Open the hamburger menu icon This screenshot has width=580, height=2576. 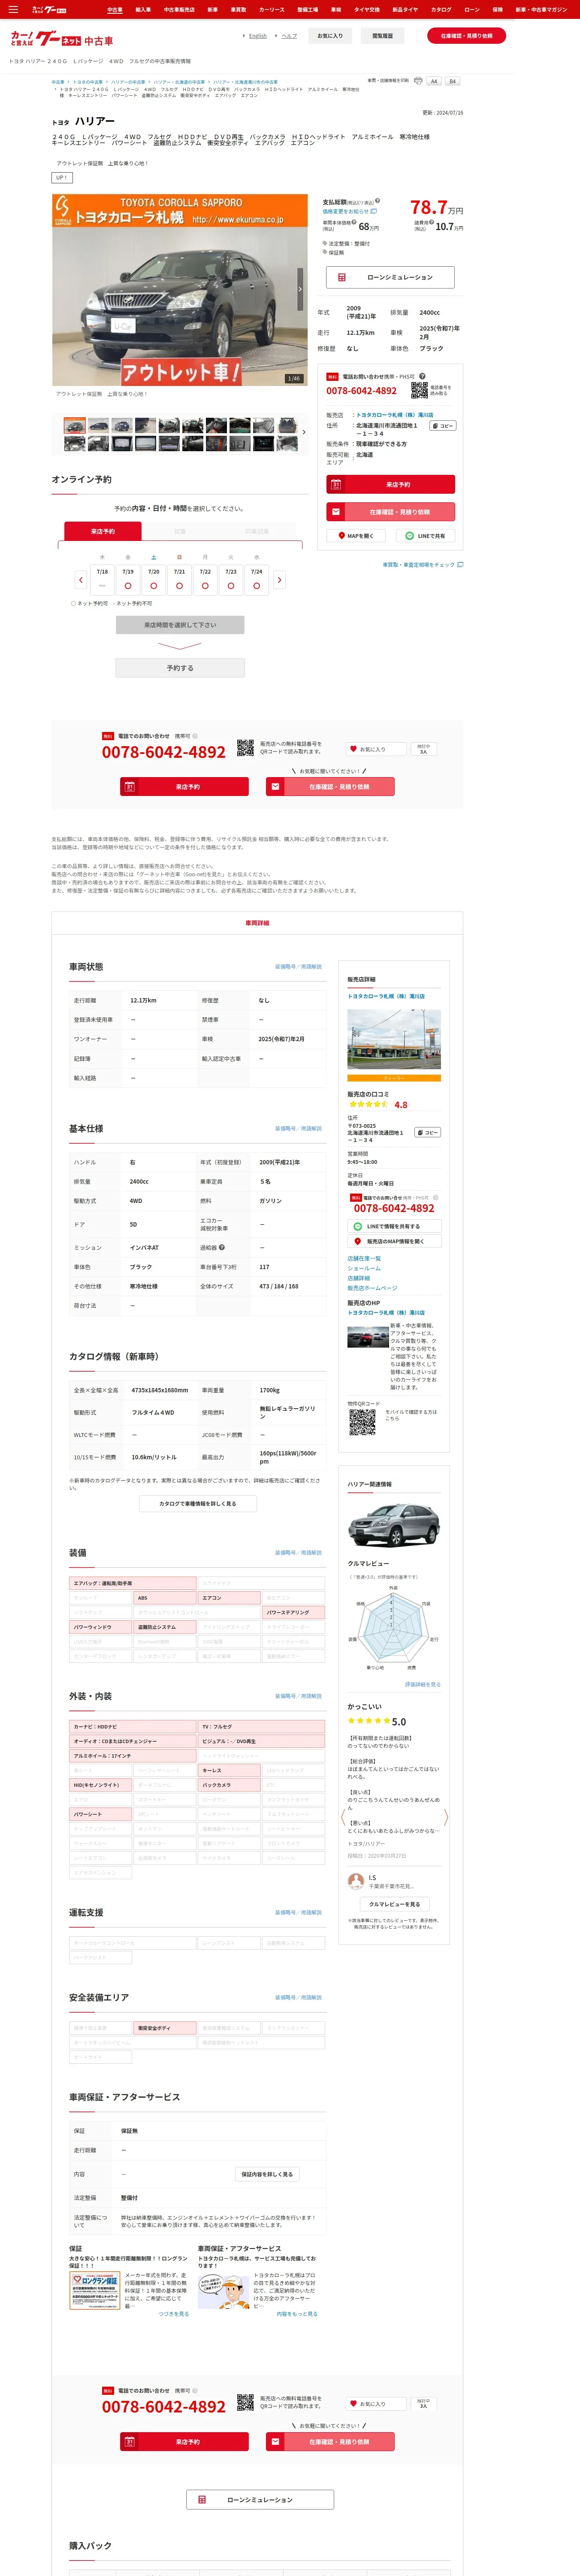13,9
